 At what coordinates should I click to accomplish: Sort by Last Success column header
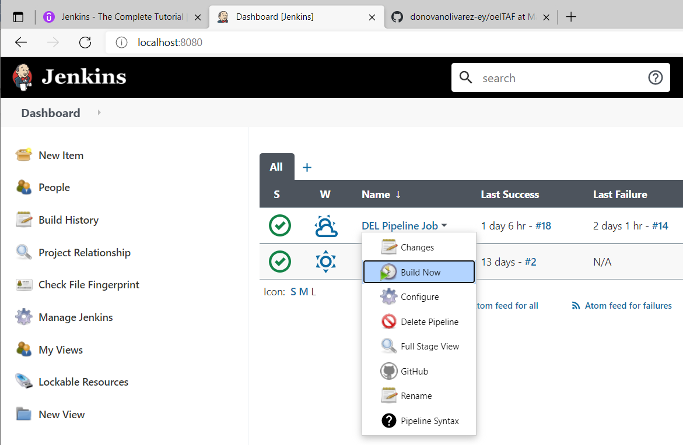click(510, 195)
